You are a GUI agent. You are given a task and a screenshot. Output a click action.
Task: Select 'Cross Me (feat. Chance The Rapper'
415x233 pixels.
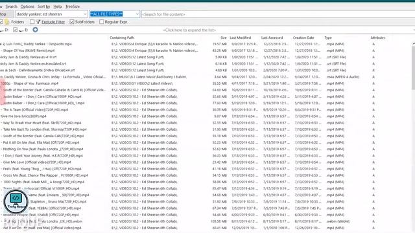45,175
